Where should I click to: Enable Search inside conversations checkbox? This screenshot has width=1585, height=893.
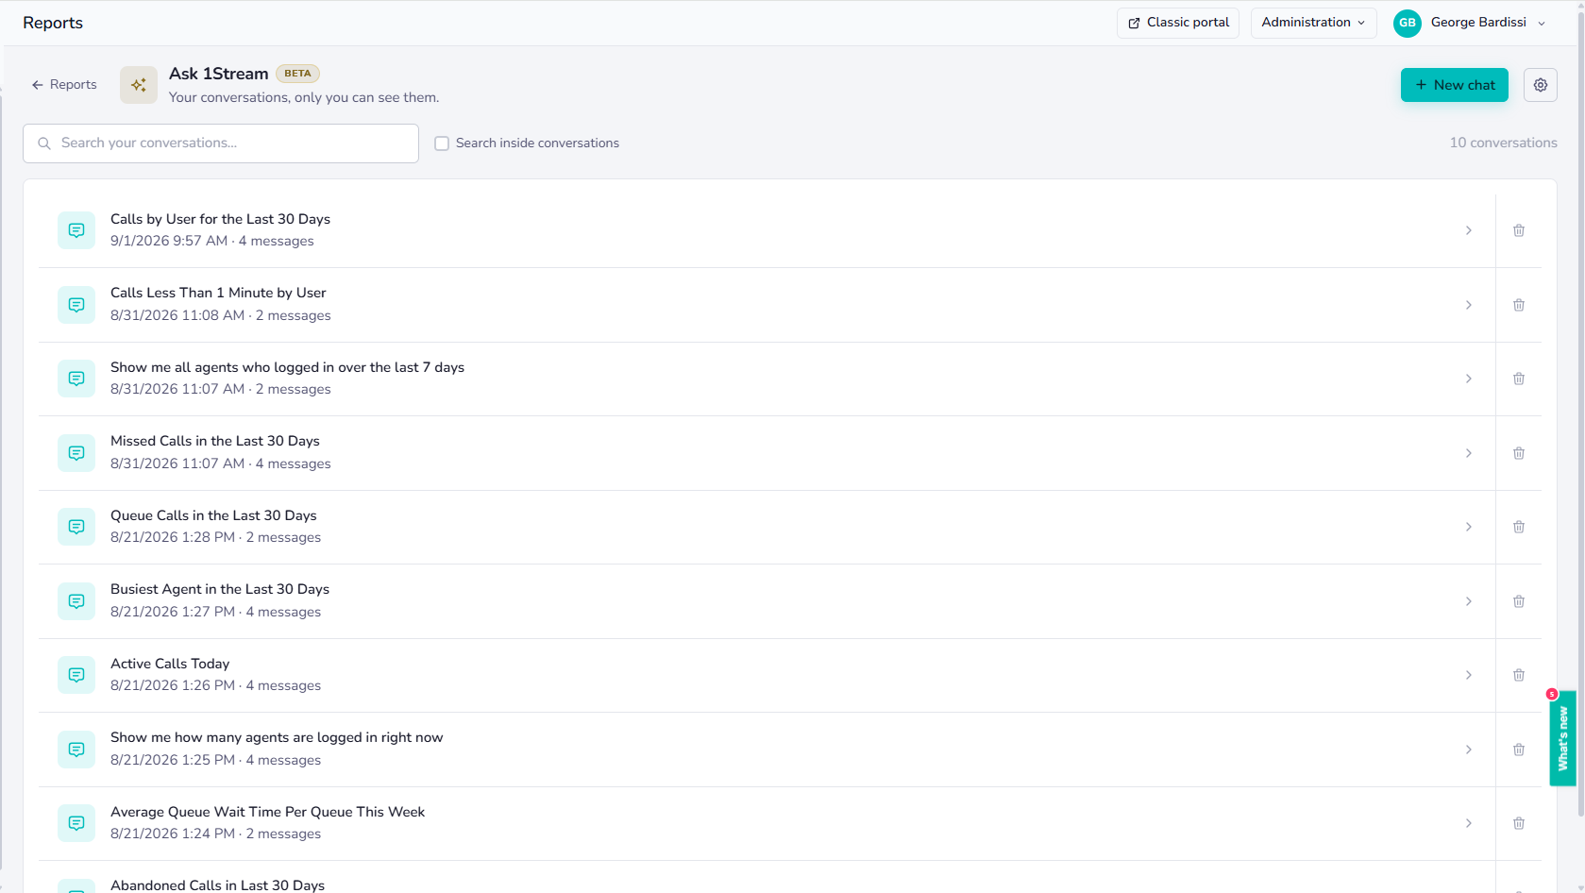click(x=442, y=143)
